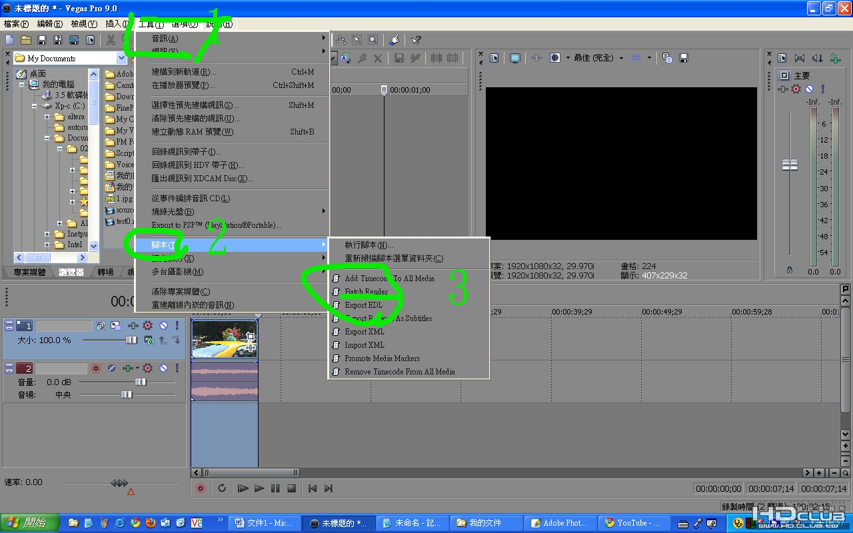Click Split Screen View icon in preview
Viewport: 853px width, 533px height.
[555, 58]
